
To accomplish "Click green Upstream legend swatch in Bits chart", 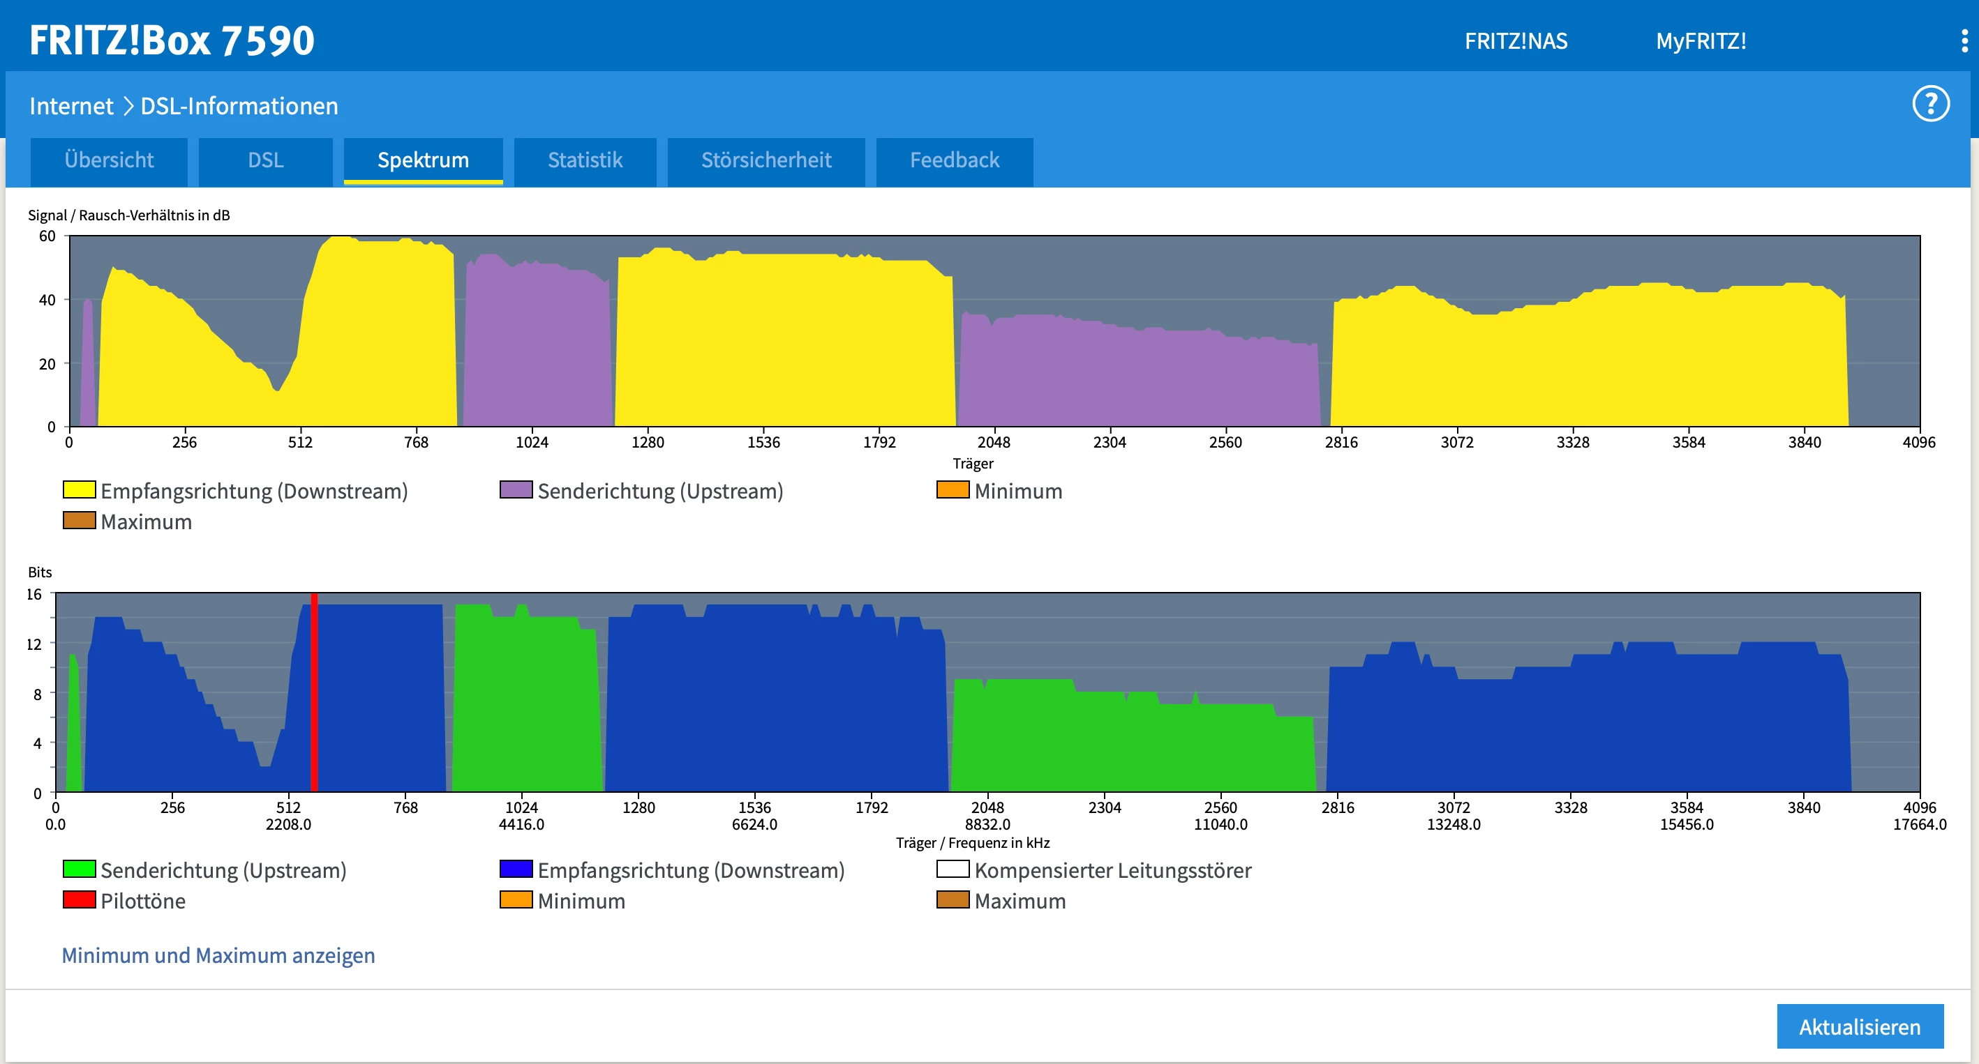I will 79,869.
